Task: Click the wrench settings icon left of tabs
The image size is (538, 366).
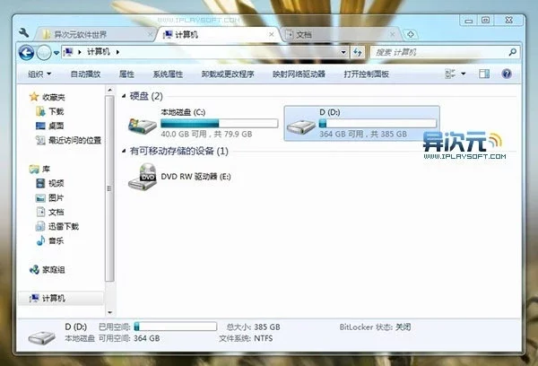Action: click(x=25, y=35)
